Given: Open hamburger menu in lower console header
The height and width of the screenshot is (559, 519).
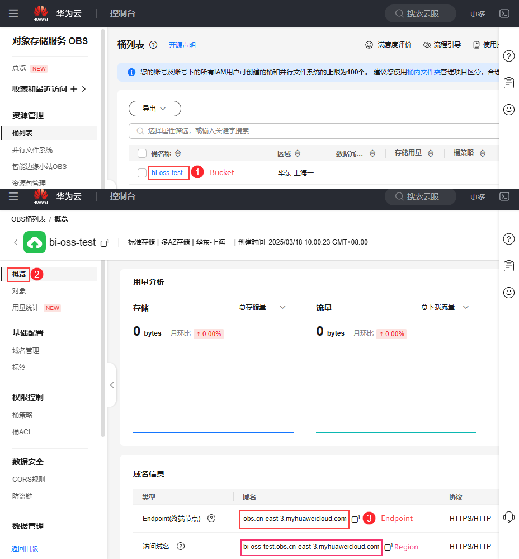Looking at the screenshot, I should pyautogui.click(x=13, y=196).
